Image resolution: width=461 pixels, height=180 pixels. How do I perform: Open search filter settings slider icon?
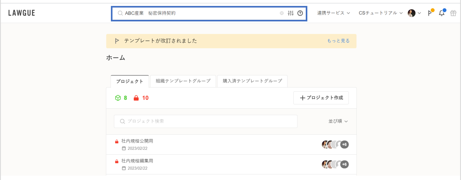pos(291,13)
